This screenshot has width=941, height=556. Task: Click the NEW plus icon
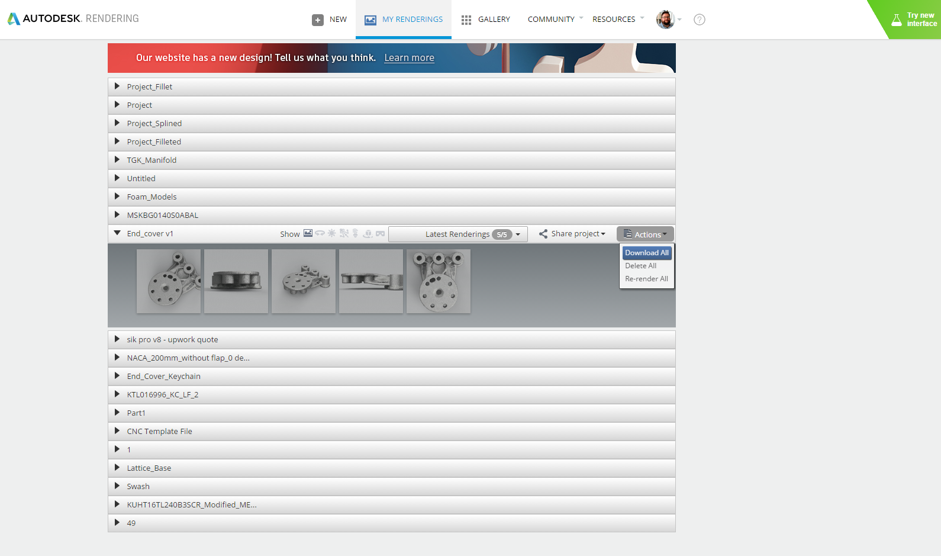(x=318, y=20)
